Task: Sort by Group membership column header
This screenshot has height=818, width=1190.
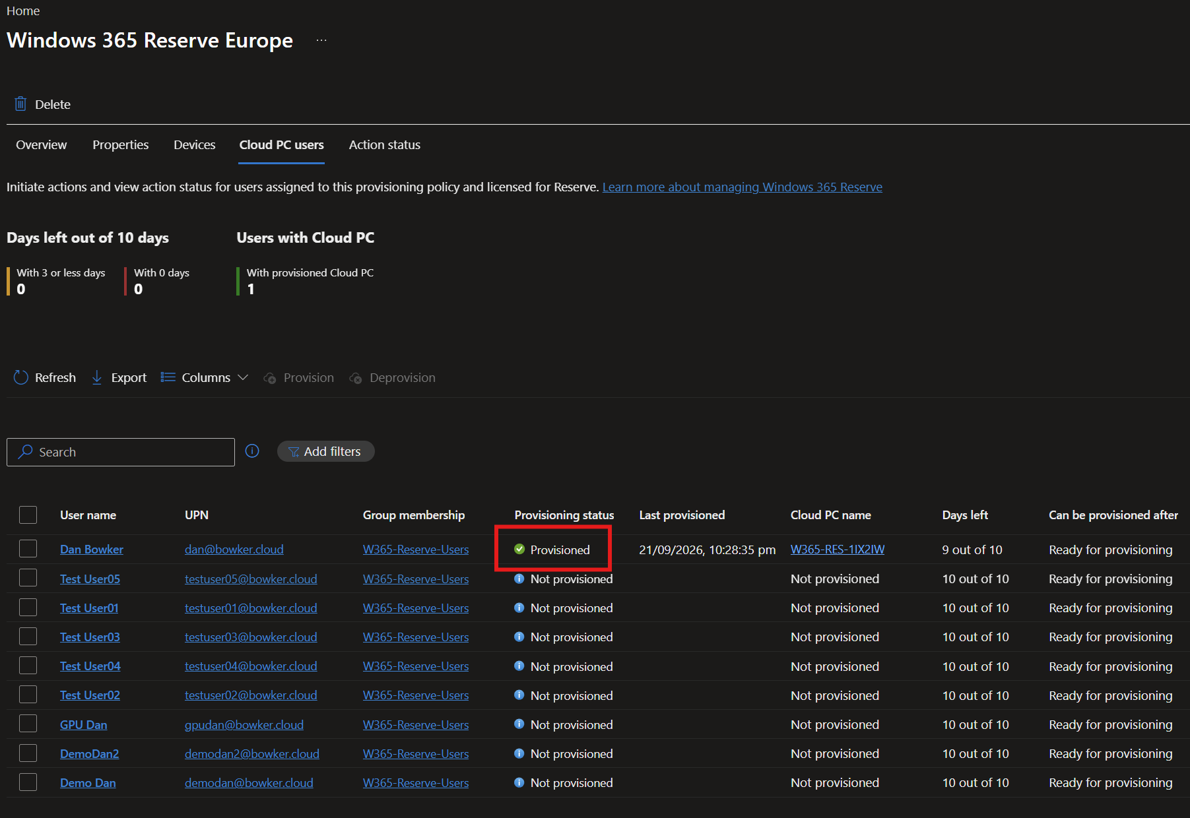Action: [x=414, y=515]
